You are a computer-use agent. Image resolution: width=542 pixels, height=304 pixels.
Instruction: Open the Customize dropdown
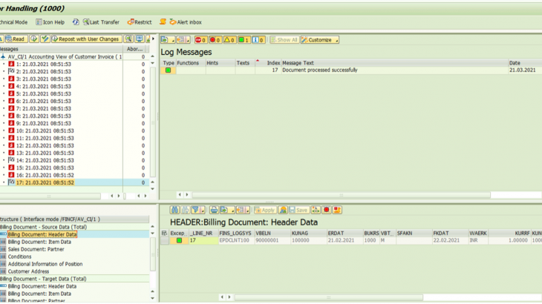pyautogui.click(x=320, y=40)
